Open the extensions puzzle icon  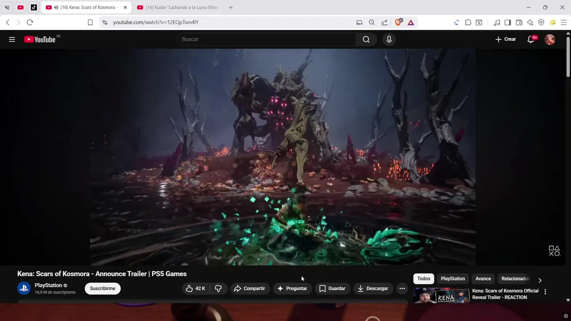tap(468, 22)
